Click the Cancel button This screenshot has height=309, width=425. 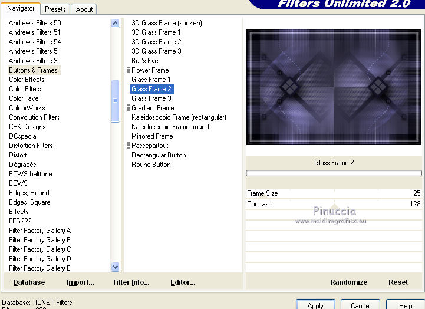tap(361, 305)
